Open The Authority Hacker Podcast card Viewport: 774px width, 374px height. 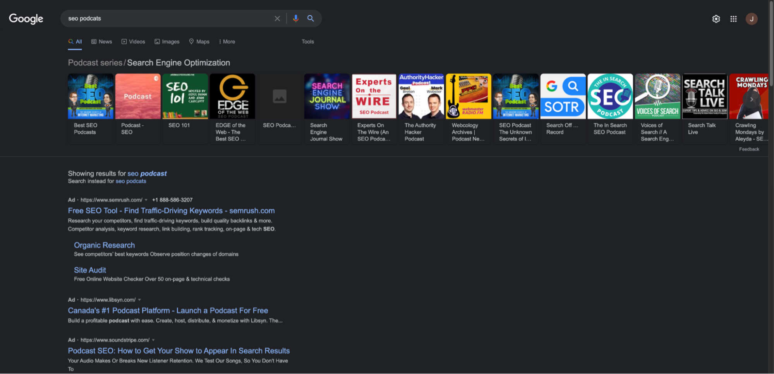click(x=421, y=108)
